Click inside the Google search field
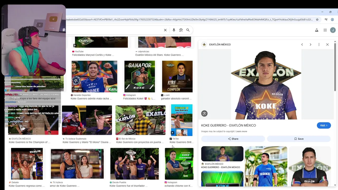 click(114, 30)
